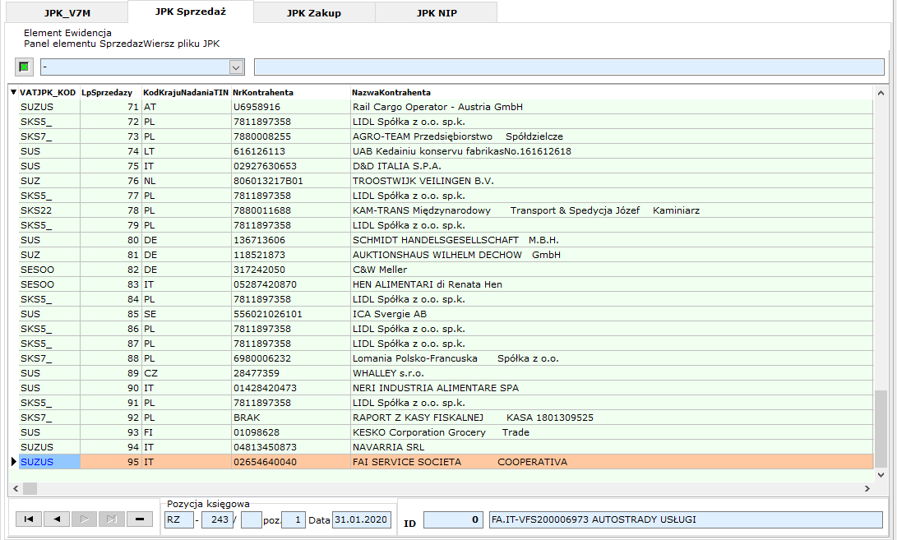
Task: Go to the previous record
Action: click(57, 519)
